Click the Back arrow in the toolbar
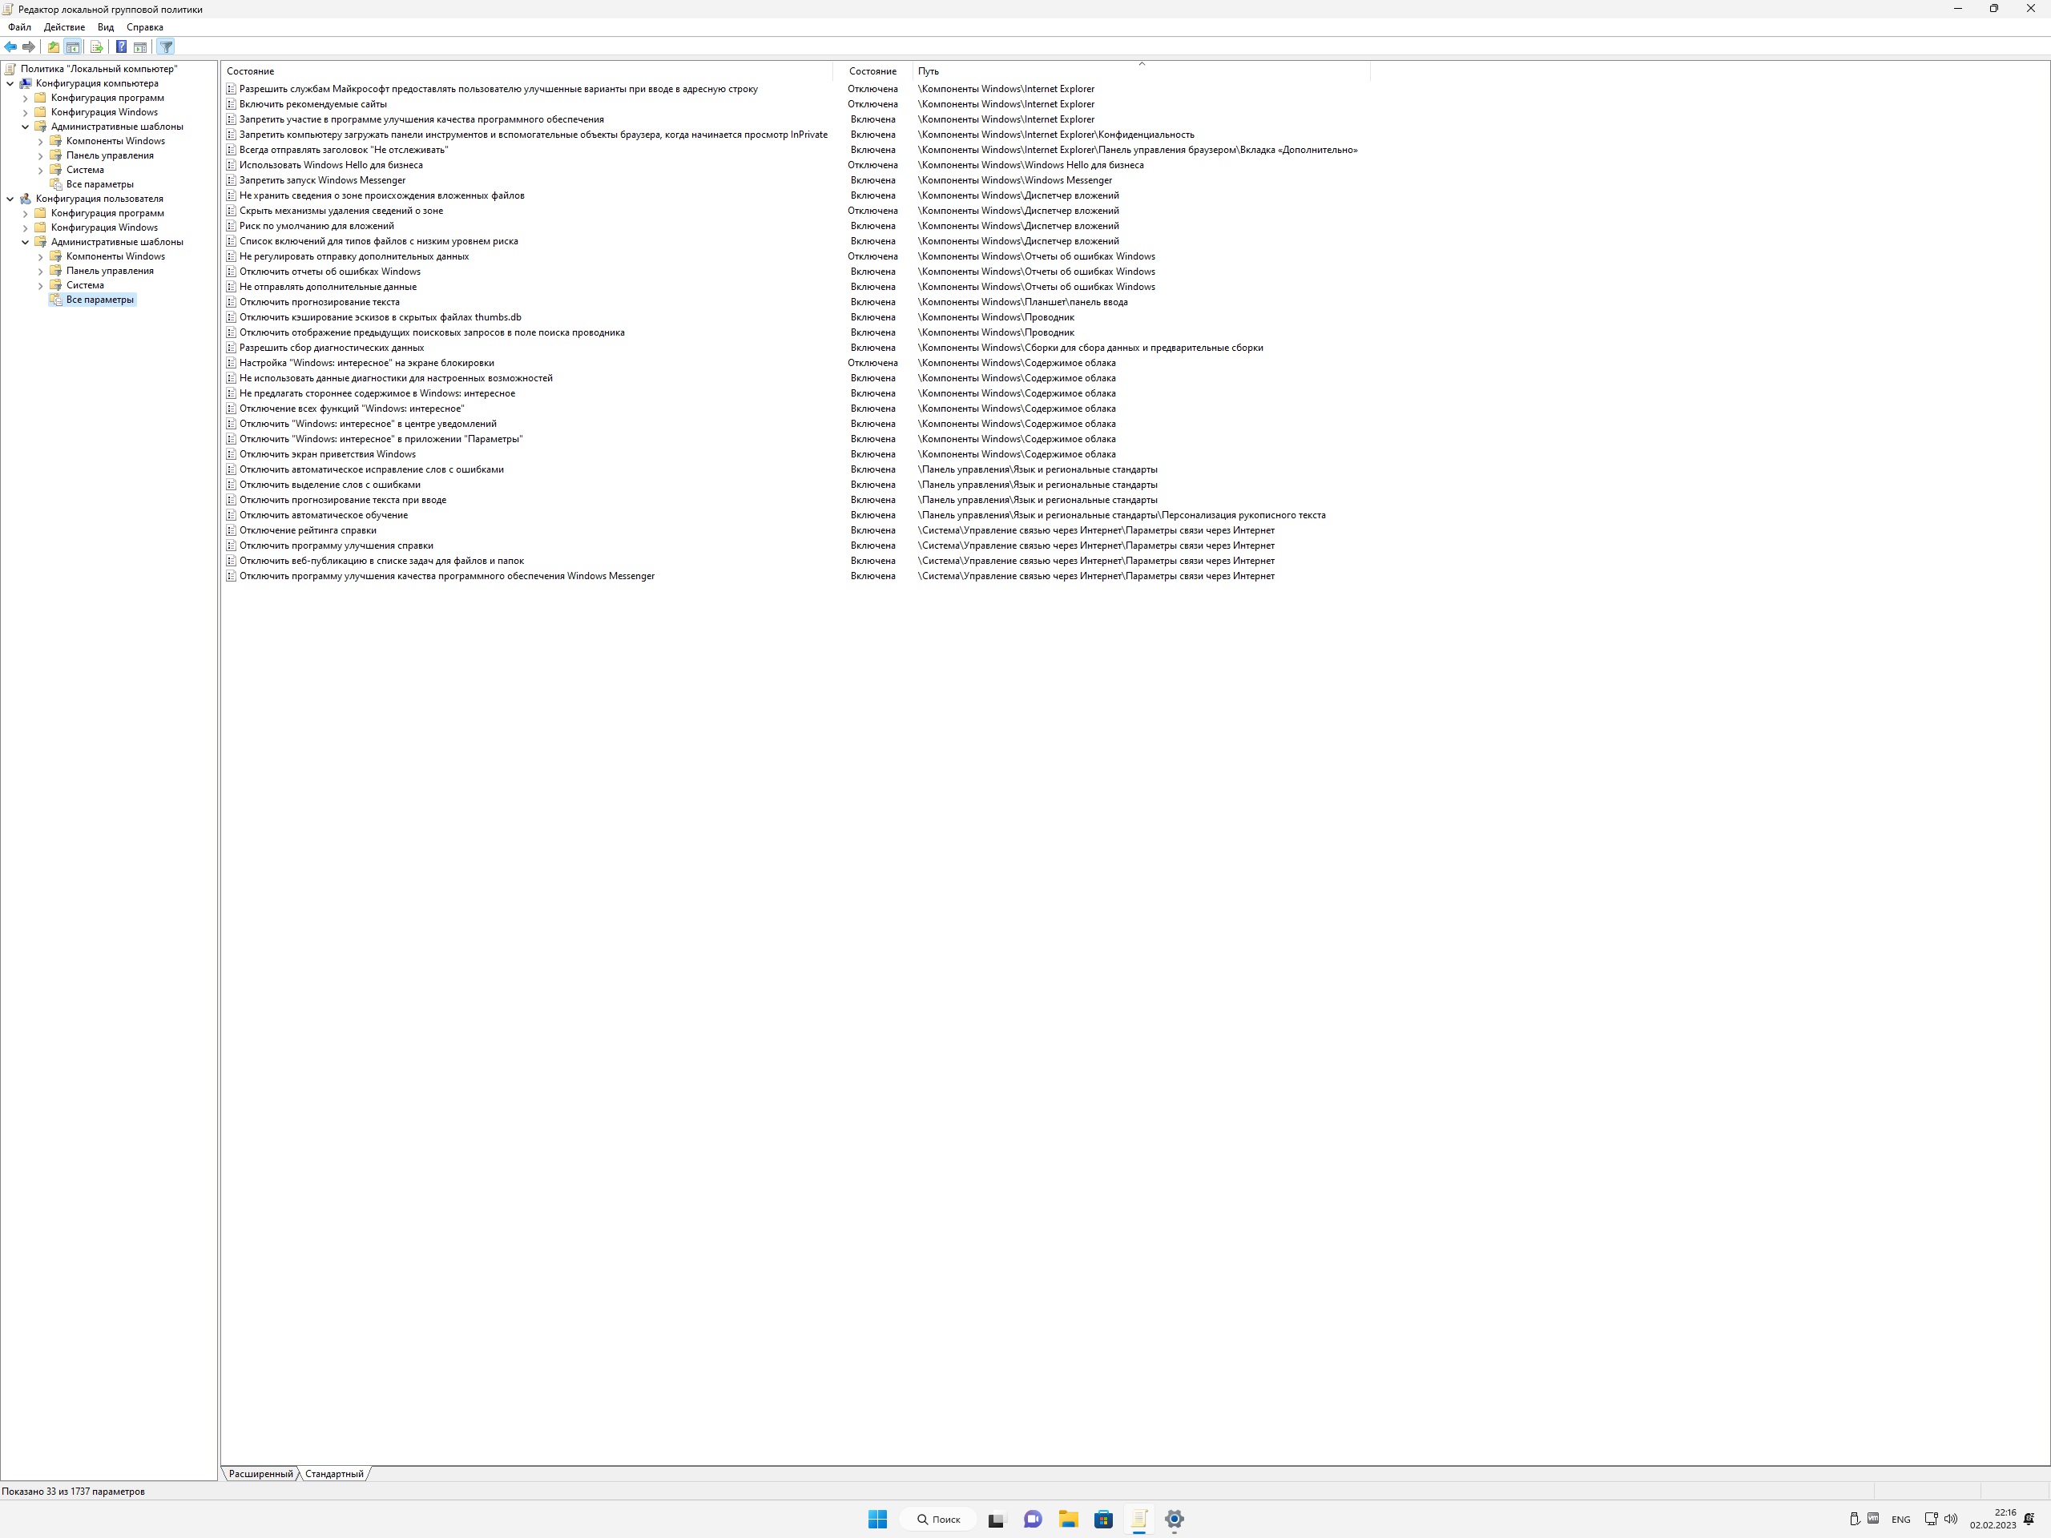2051x1538 pixels. 10,47
